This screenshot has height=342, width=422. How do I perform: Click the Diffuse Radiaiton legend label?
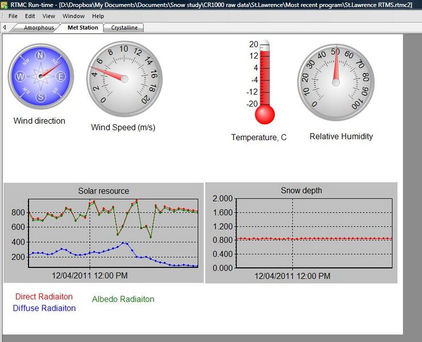44,308
